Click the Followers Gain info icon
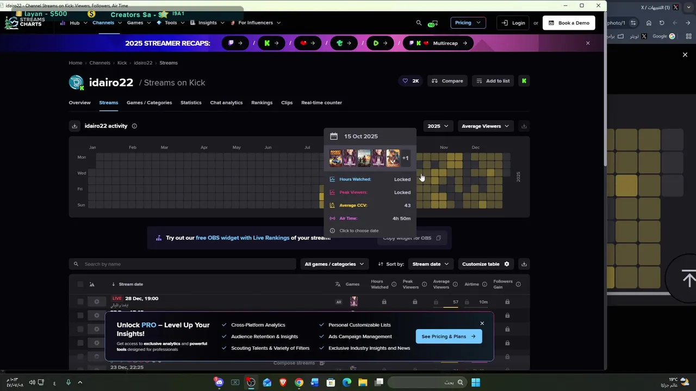 coord(518,285)
